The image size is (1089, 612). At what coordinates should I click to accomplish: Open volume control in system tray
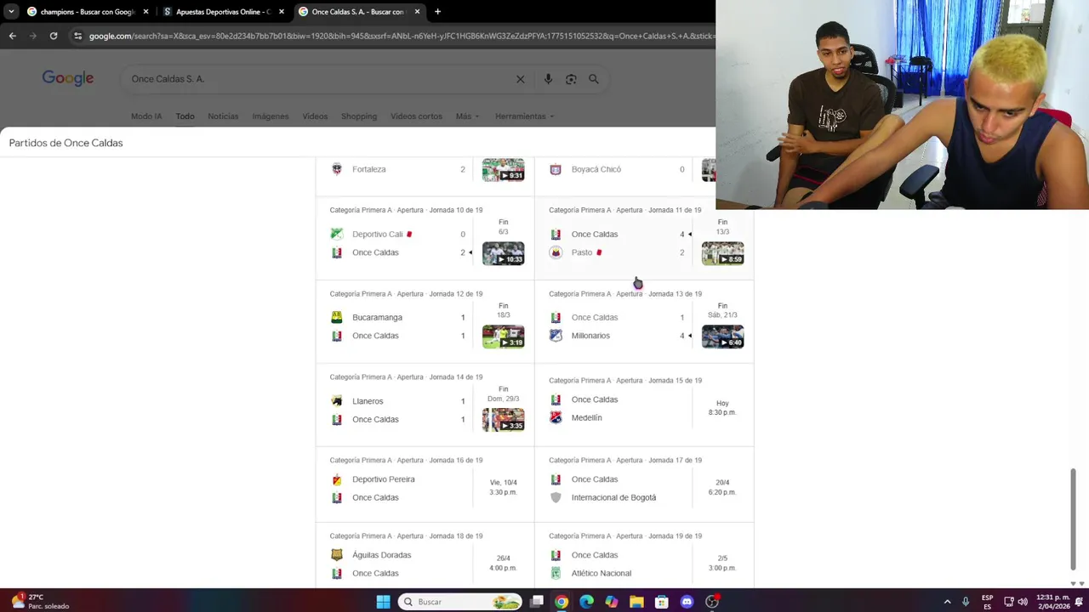[1023, 602]
